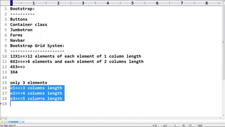Click the line starting with '6X2===>6 elements'
This screenshot has width=225, height=127.
[77, 62]
